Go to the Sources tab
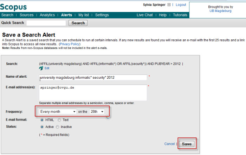This screenshot has width=246, height=155. click(x=26, y=15)
